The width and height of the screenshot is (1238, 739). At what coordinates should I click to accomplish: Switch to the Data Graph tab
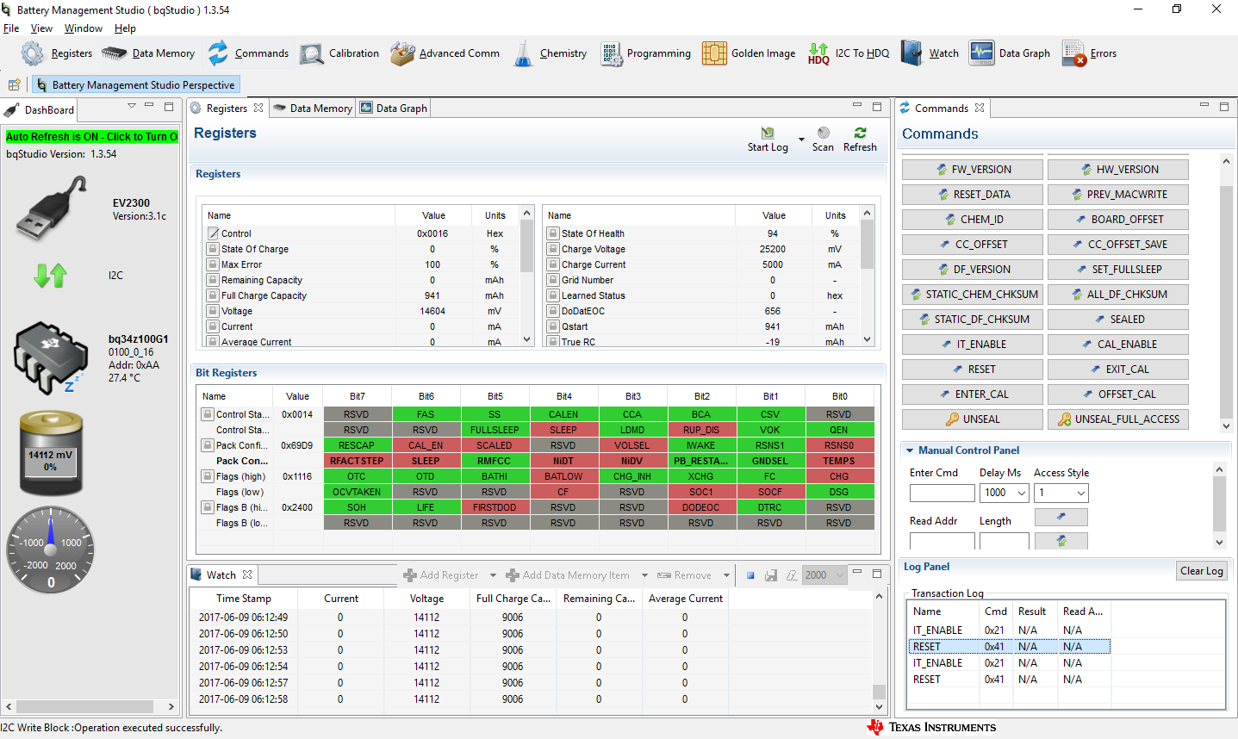[394, 109]
